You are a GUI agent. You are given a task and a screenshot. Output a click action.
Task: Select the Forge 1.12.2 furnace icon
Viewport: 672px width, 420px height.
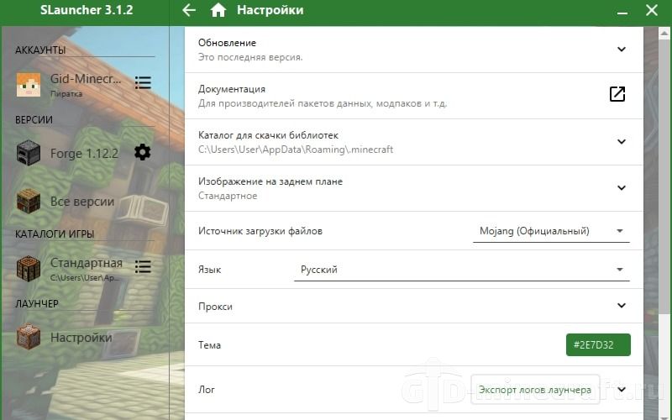29,153
